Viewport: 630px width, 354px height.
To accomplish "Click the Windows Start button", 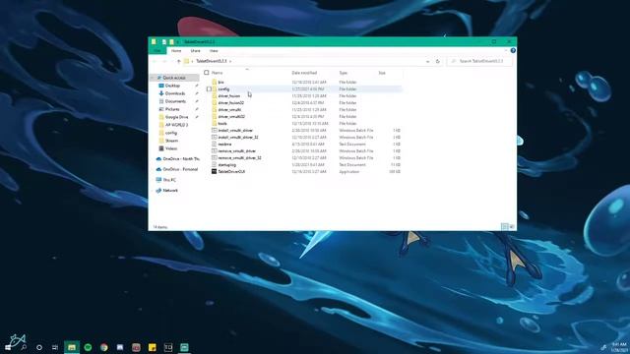I will tap(8, 347).
